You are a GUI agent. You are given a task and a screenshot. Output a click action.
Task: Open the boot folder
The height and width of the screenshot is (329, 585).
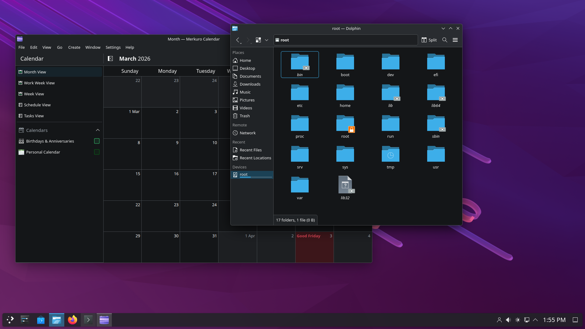[x=345, y=65]
